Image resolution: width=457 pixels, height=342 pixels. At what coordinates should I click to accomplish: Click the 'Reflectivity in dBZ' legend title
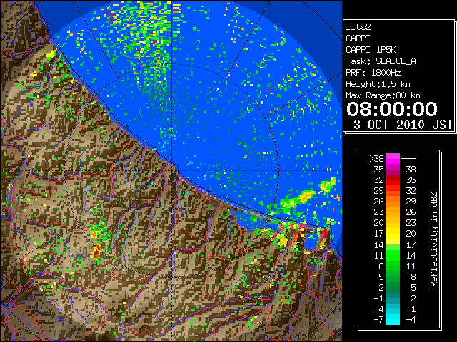tap(434, 239)
